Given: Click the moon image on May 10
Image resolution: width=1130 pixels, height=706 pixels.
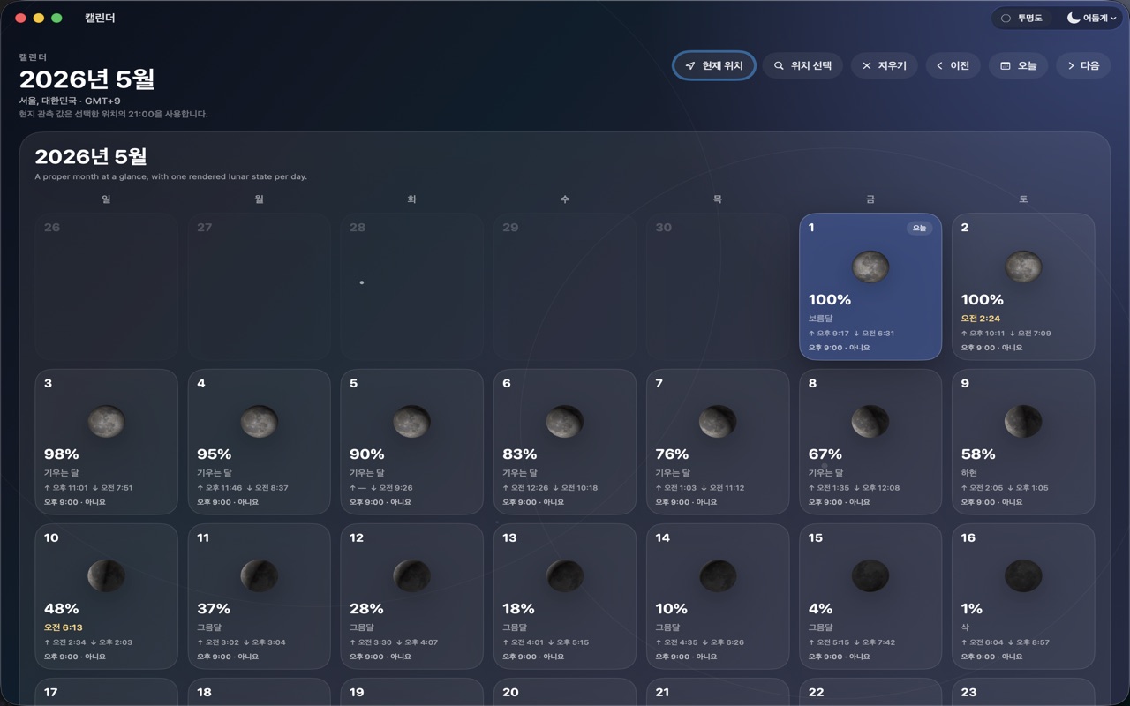Looking at the screenshot, I should 106,576.
